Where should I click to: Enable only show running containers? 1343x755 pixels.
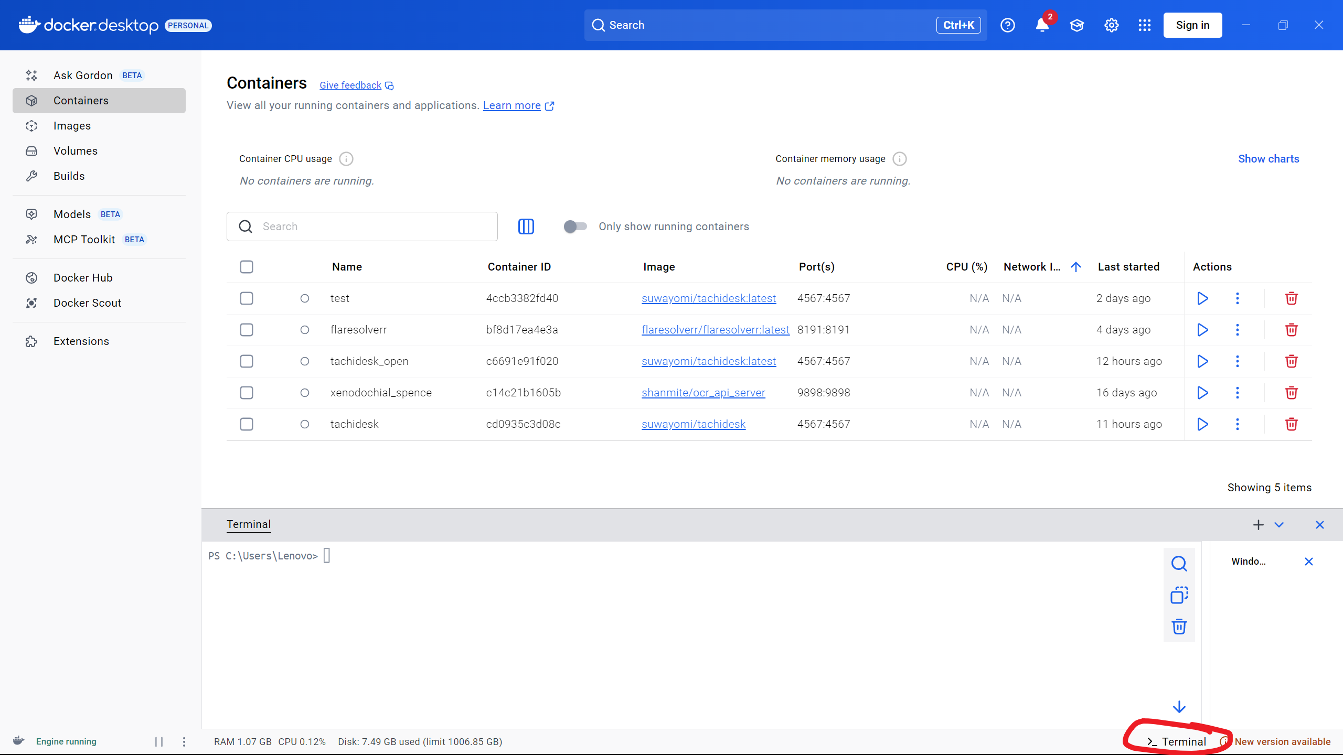[x=575, y=226]
